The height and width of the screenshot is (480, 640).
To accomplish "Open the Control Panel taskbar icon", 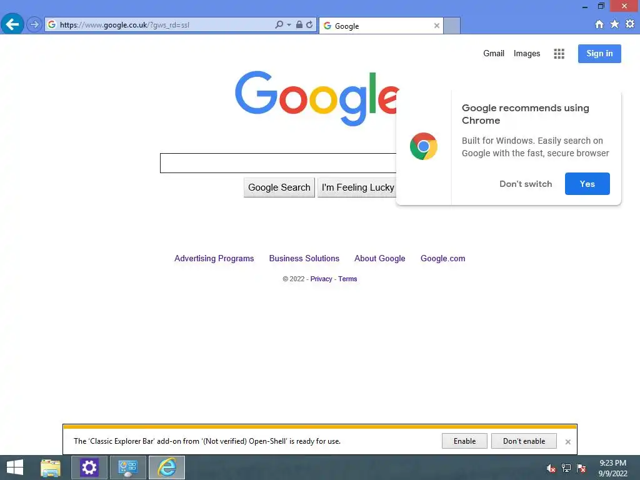I will pos(127,467).
